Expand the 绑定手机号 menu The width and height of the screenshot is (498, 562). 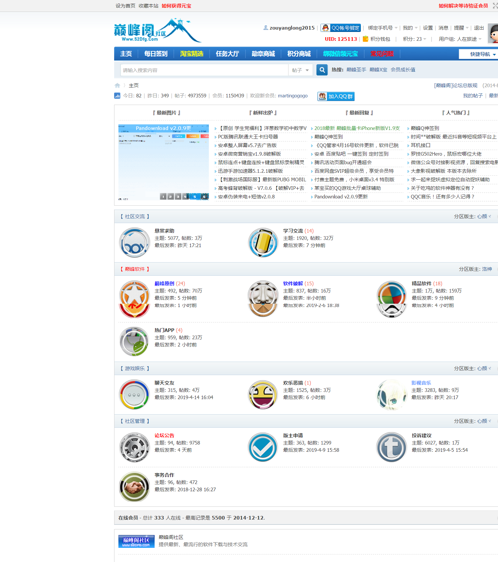point(383,28)
